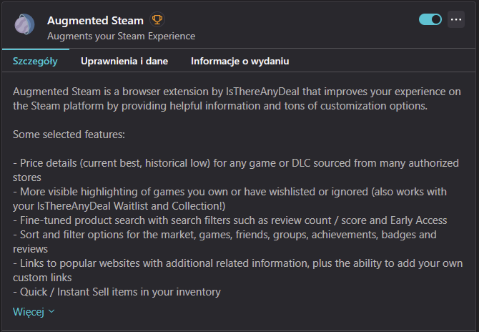Click the chevron arrow beside Więcej
This screenshot has width=479, height=332.
click(x=51, y=312)
